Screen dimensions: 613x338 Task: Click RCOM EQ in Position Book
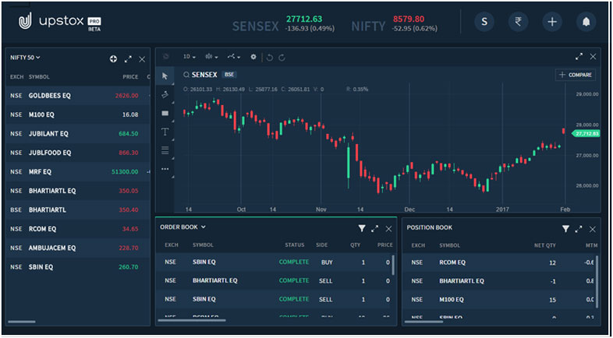498,262
